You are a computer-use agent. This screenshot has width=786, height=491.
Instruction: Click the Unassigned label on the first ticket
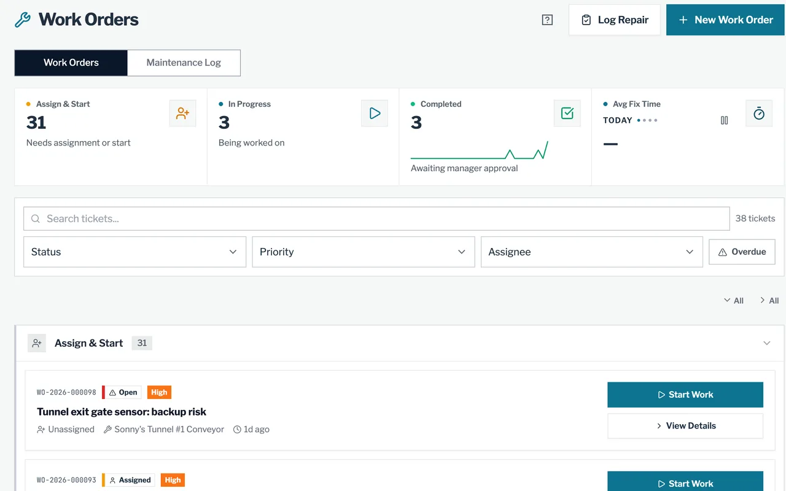click(x=66, y=430)
